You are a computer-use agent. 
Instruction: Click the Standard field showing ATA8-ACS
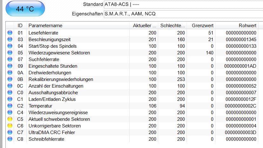[x=183, y=4]
